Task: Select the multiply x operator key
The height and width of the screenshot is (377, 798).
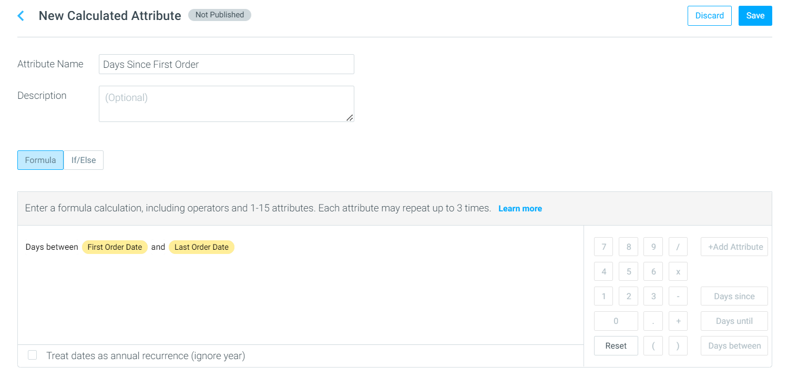Action: pyautogui.click(x=678, y=271)
